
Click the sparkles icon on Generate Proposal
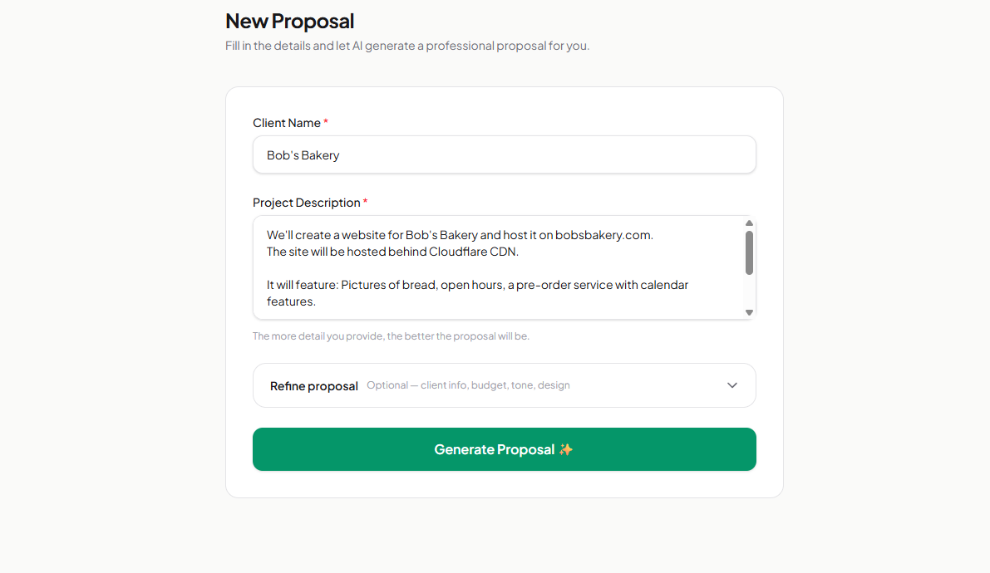coord(566,449)
